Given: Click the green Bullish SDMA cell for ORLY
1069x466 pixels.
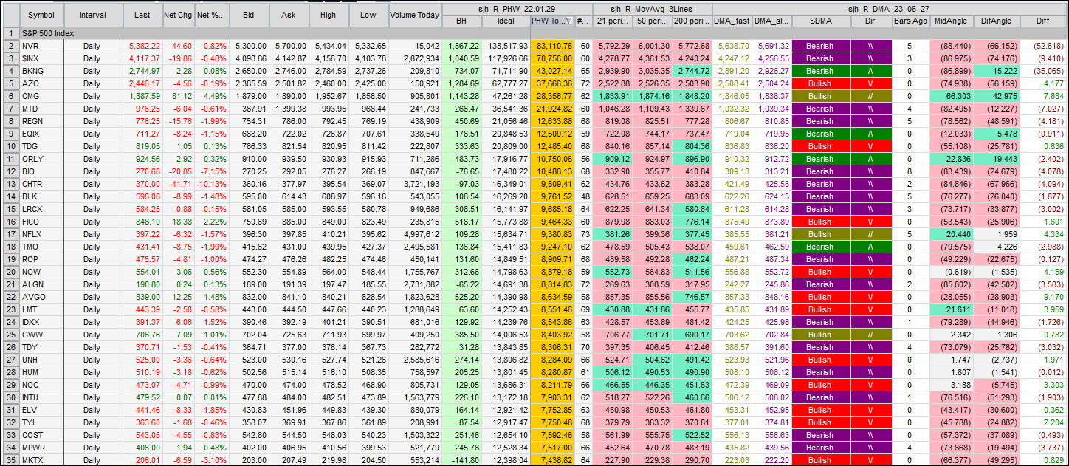Looking at the screenshot, I should (x=820, y=159).
